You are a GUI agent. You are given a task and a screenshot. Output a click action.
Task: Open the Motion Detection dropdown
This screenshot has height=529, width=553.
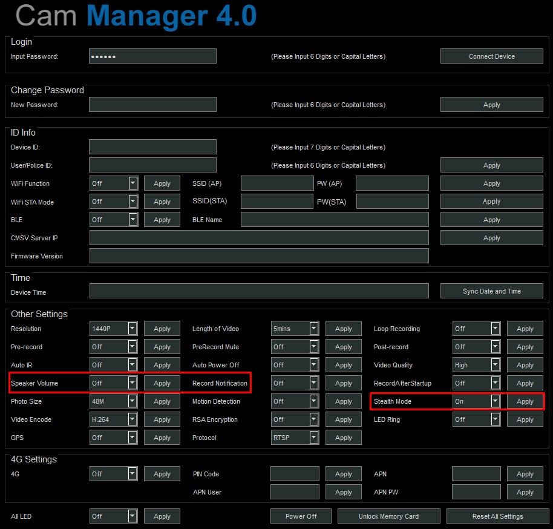(x=295, y=401)
